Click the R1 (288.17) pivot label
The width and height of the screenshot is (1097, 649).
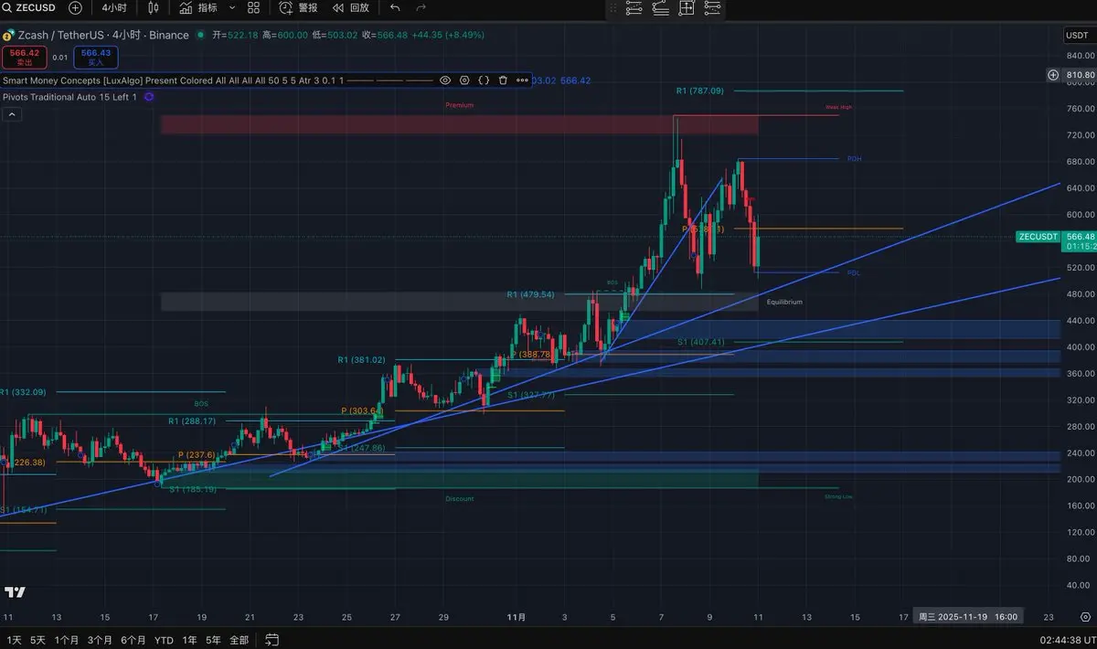[x=192, y=420]
